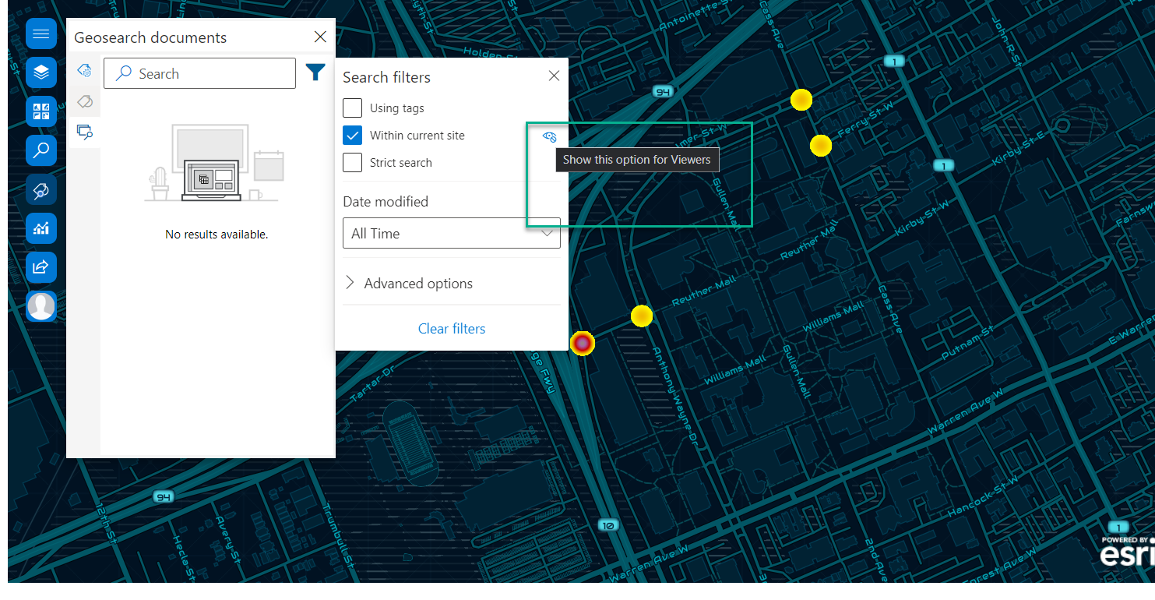Select the document search mode icon

click(84, 132)
